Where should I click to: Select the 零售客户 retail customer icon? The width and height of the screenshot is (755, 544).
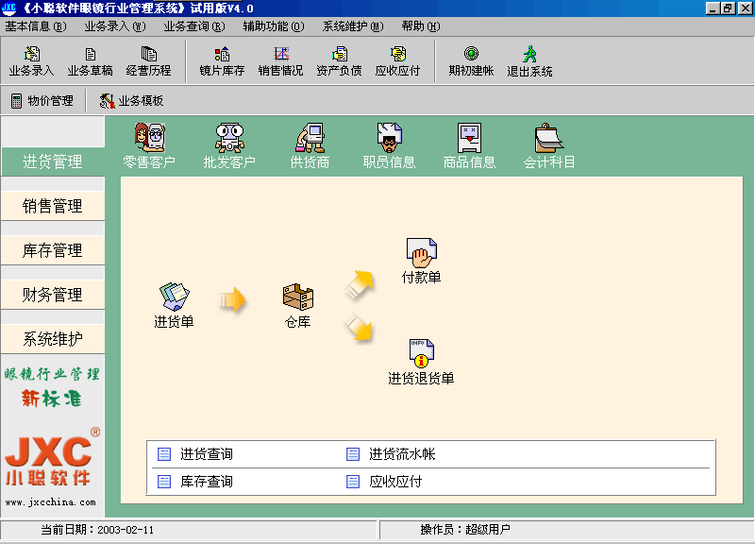pos(149,139)
